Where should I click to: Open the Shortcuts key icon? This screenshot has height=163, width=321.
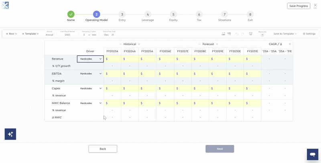[x=262, y=35]
